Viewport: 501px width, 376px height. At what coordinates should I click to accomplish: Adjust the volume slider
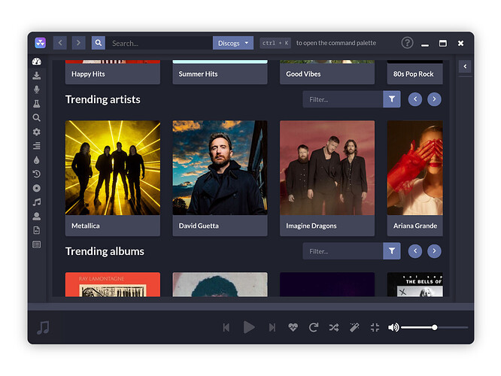pyautogui.click(x=435, y=327)
